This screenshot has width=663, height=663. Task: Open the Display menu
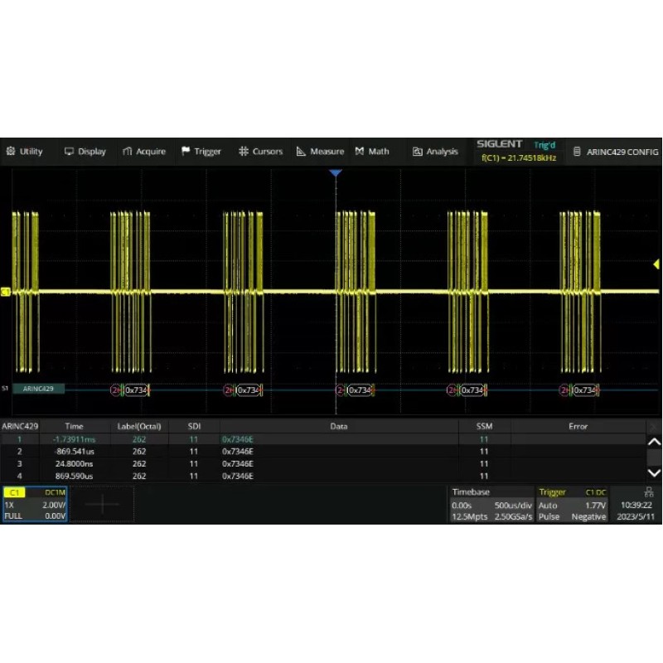point(85,152)
